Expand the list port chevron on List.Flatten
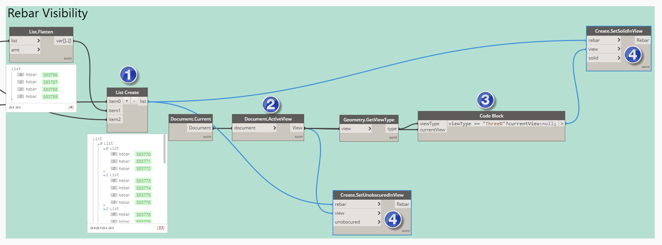662x245 pixels. [x=38, y=41]
